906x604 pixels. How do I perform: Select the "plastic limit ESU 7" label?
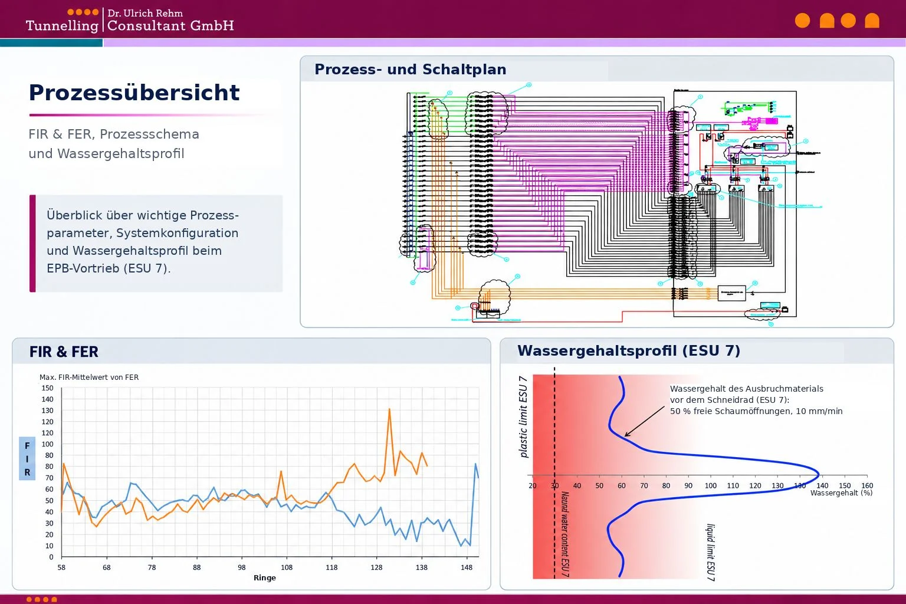[523, 417]
